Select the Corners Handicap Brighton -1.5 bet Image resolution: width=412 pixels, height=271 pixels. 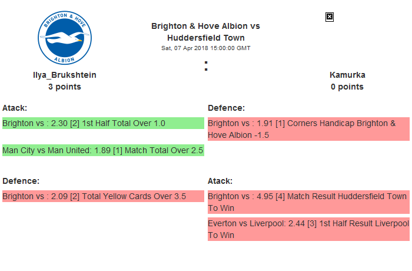pyautogui.click(x=308, y=129)
